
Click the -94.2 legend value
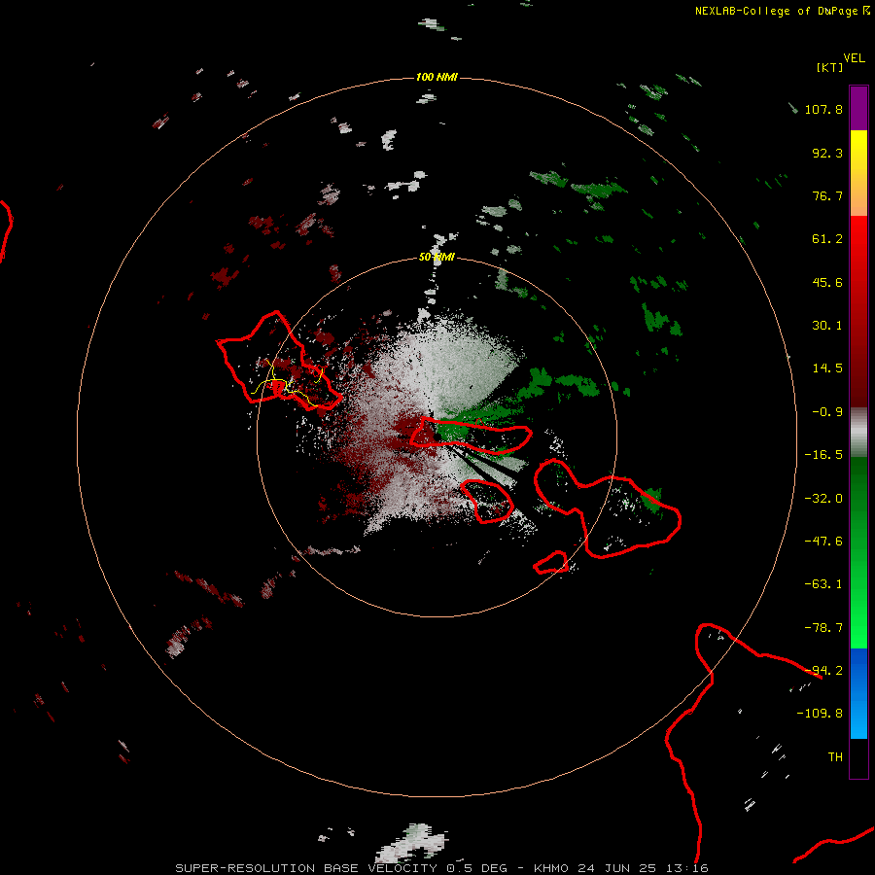coord(823,670)
